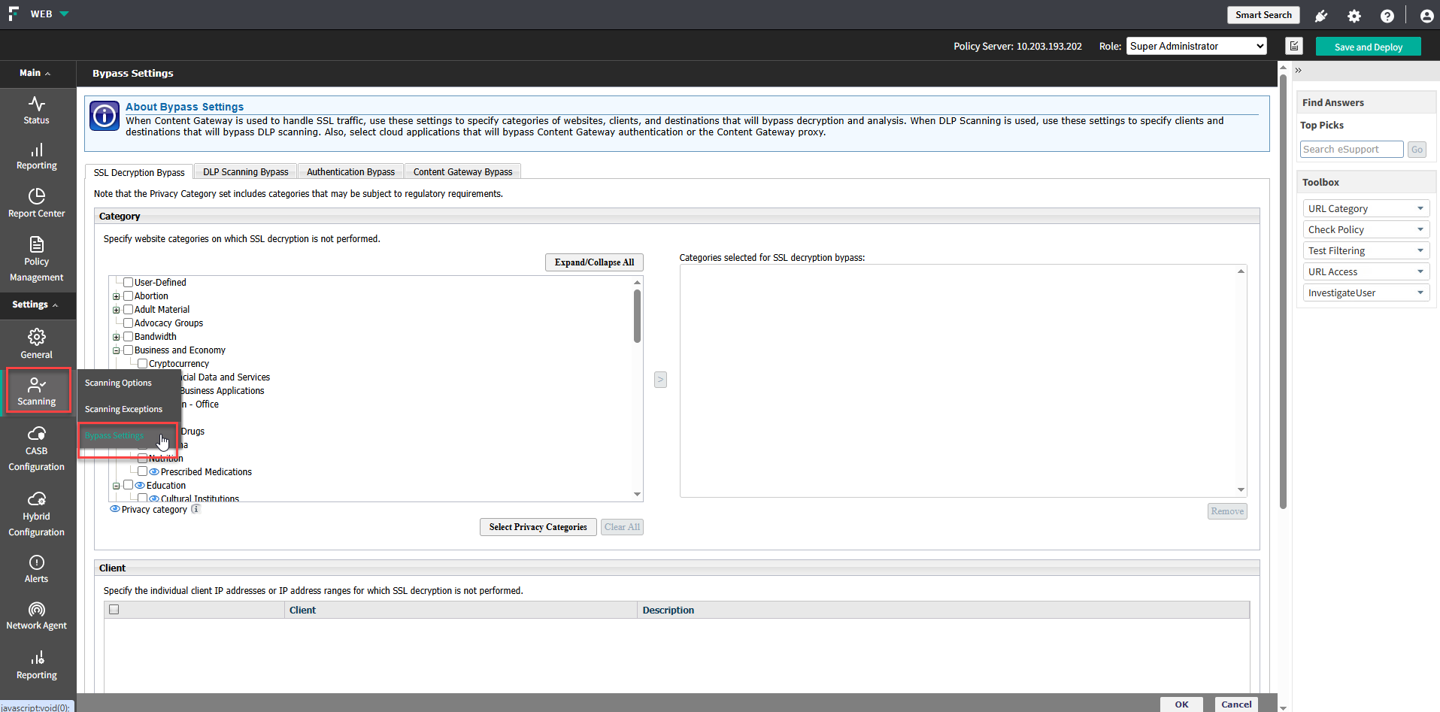This screenshot has height=712, width=1440.
Task: Click the Search eSupport input field
Action: pos(1351,150)
